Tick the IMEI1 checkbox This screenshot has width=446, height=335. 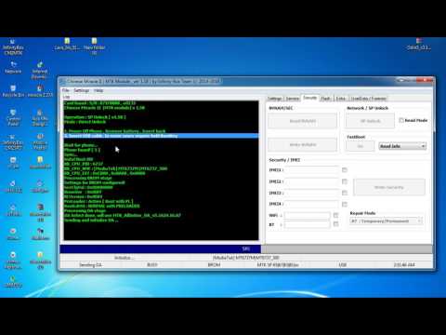click(345, 169)
